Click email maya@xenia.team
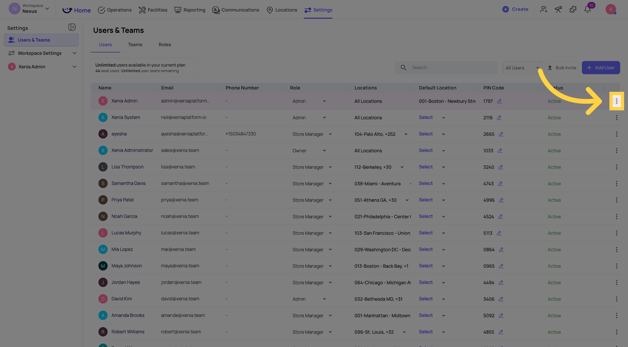This screenshot has width=628, height=347. tap(180, 266)
